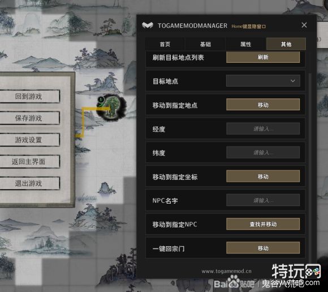Focus the 经度 input field
This screenshot has width=328, height=292.
263,128
